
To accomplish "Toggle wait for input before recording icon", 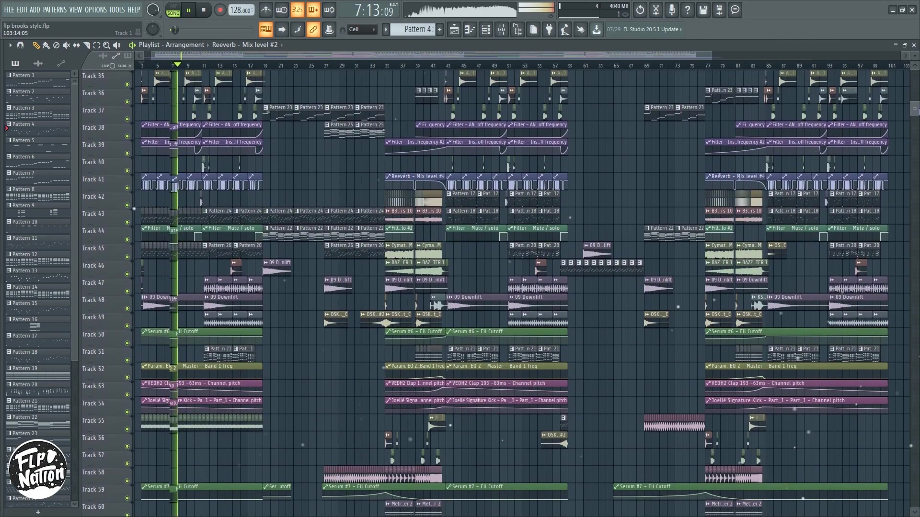I will point(281,10).
